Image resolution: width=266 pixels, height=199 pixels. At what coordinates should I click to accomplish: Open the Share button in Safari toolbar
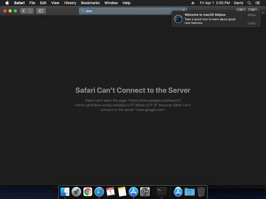(241, 10)
